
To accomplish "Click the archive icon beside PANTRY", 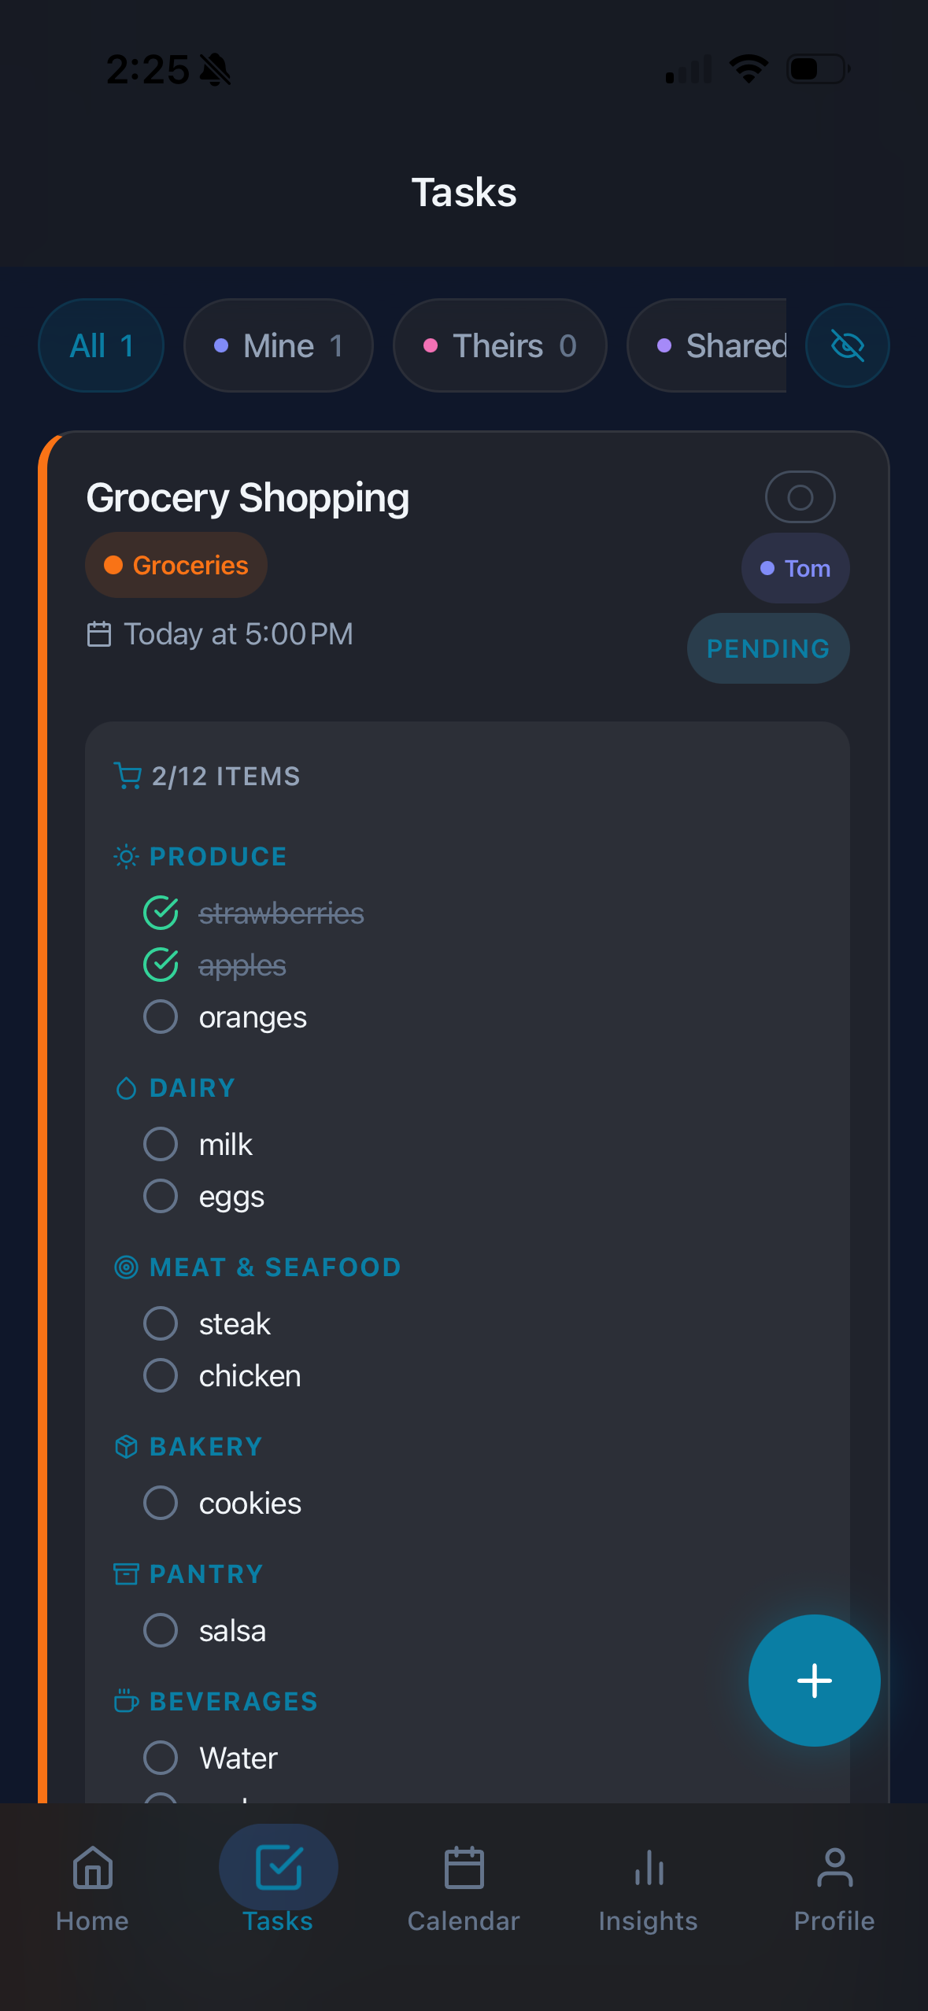I will (125, 1574).
